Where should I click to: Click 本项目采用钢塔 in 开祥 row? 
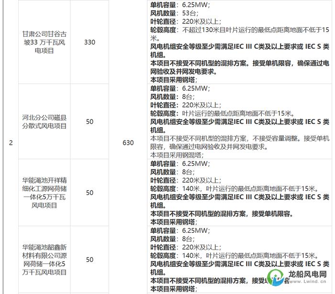174,222
